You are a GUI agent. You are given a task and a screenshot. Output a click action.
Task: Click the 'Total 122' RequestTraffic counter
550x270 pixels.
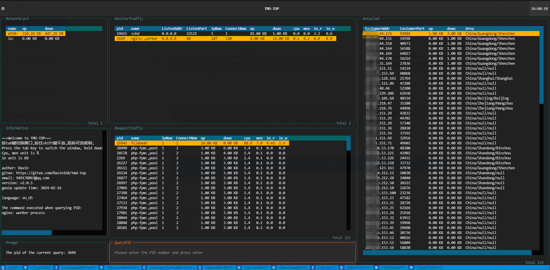click(x=341, y=238)
